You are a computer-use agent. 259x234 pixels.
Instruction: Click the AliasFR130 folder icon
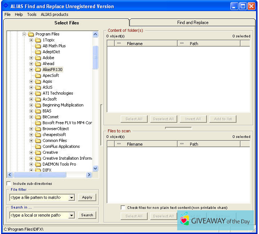[x=38, y=69]
